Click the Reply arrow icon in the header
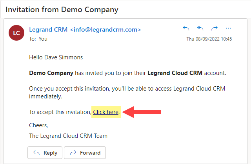 (186, 28)
